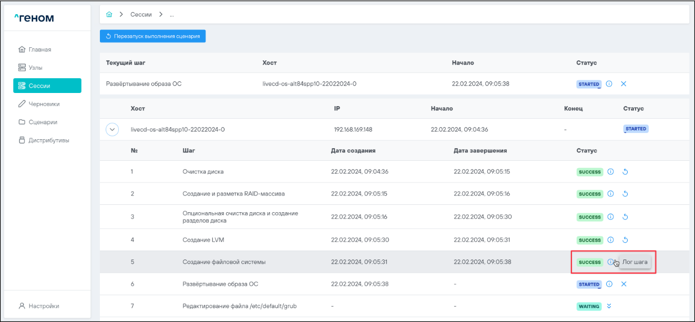This screenshot has width=695, height=322.
Task: Click breadcrumb ellipsis item
Action: 172,14
